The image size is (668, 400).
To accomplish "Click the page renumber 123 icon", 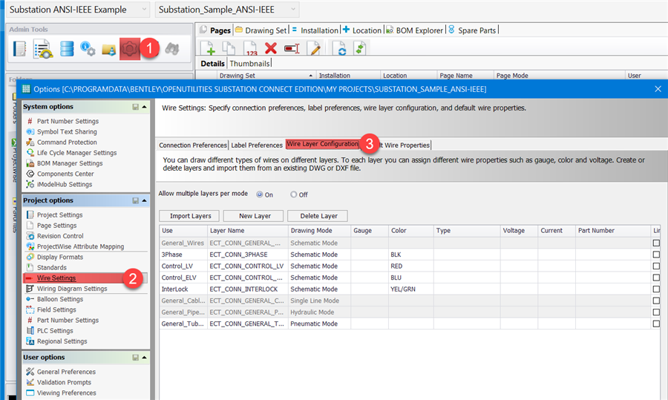I will click(251, 48).
